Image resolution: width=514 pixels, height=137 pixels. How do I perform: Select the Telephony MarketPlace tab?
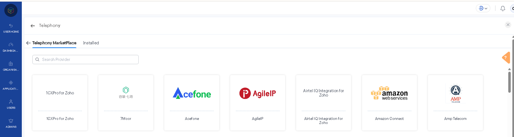54,43
